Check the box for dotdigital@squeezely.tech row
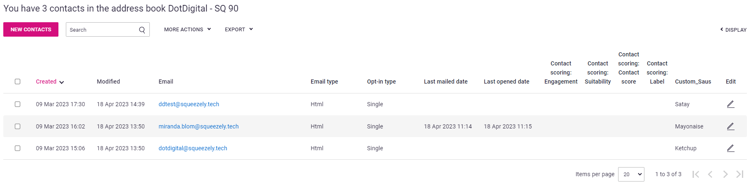Viewport: 751px width, 184px height. point(17,148)
